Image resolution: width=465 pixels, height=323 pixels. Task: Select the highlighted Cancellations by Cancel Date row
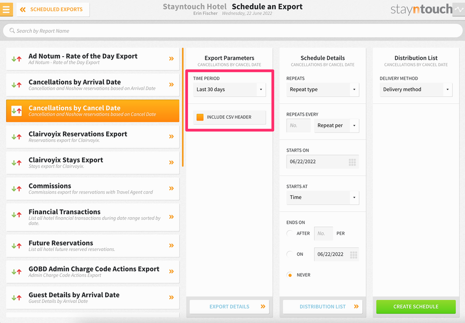point(92,111)
